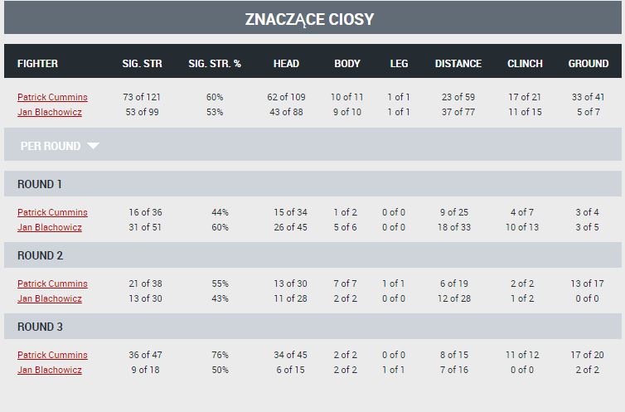The image size is (625, 412).
Task: Open Jan Blachowicz link under Round 1
Action: [x=50, y=227]
